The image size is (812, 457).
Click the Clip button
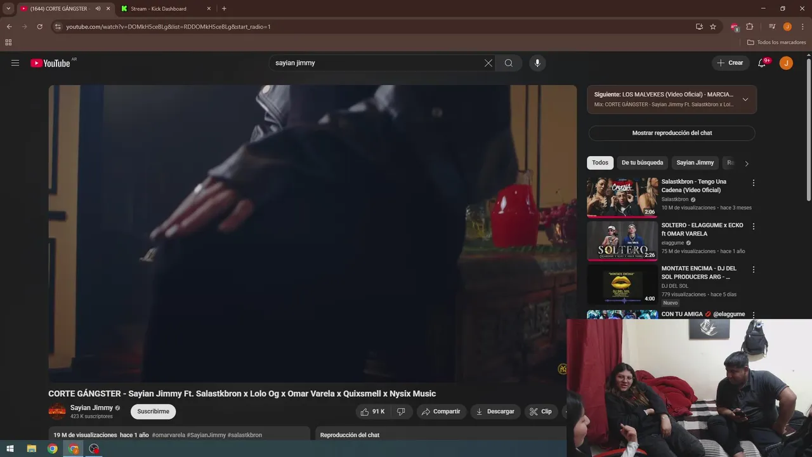540,411
